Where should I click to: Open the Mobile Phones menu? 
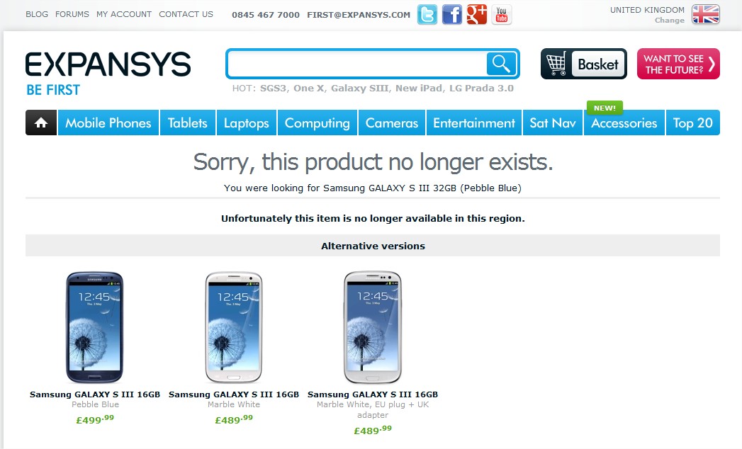[108, 123]
